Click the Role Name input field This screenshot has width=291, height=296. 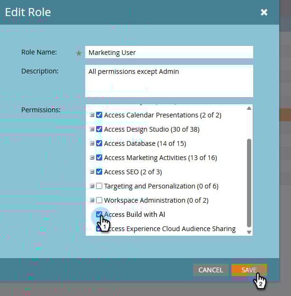169,53
